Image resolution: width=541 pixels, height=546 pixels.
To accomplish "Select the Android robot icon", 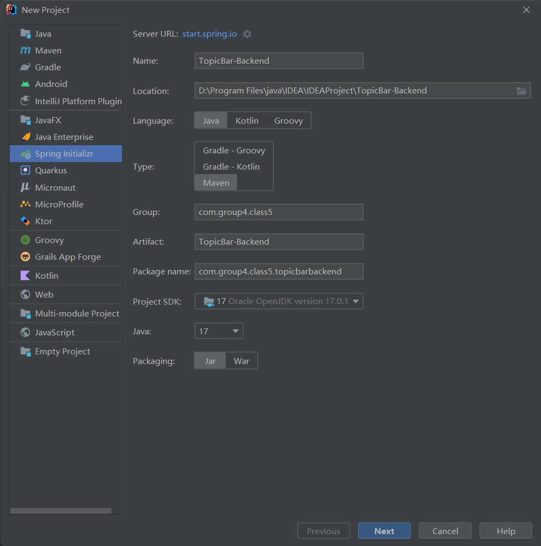I will pos(25,84).
